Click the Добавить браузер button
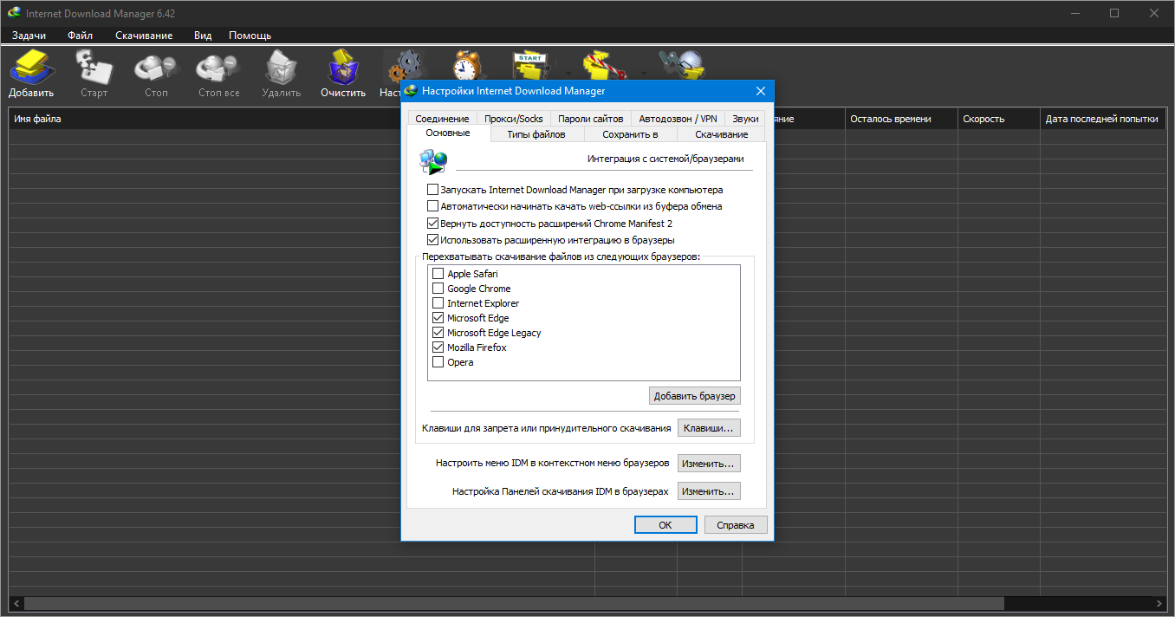 (x=695, y=396)
